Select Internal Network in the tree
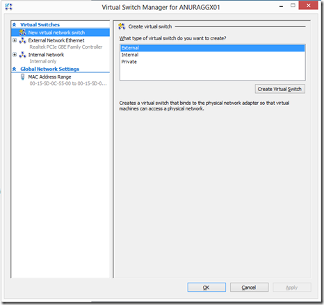Image resolution: width=324 pixels, height=305 pixels. point(46,55)
